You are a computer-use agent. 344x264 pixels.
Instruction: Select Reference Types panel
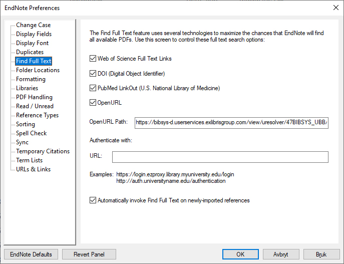pyautogui.click(x=37, y=115)
